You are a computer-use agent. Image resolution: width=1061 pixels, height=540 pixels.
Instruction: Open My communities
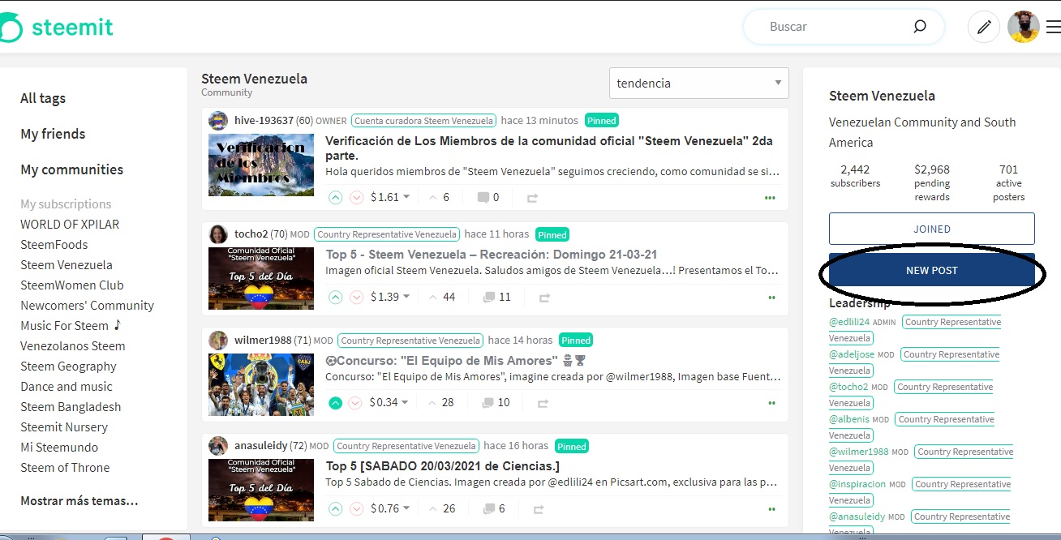(x=72, y=169)
